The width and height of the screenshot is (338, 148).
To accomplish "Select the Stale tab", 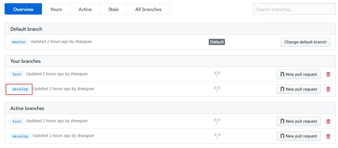I will click(x=114, y=9).
